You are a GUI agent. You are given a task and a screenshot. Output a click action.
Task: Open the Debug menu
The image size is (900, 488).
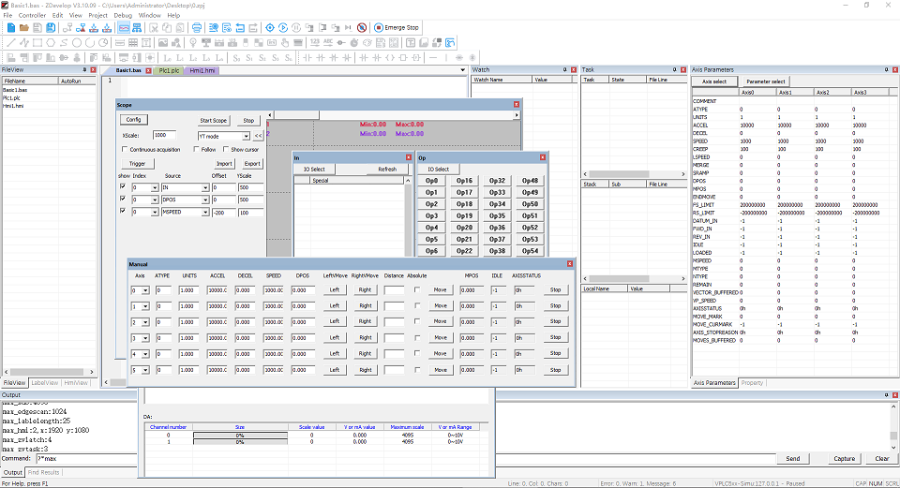tap(123, 16)
